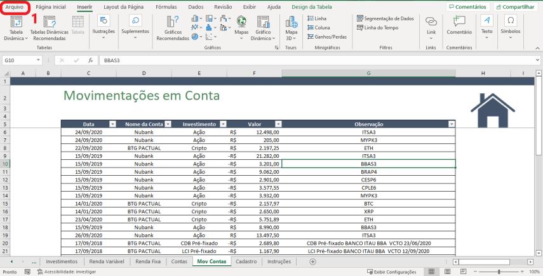Insert a line or area chart
The image size is (543, 276).
[197, 27]
